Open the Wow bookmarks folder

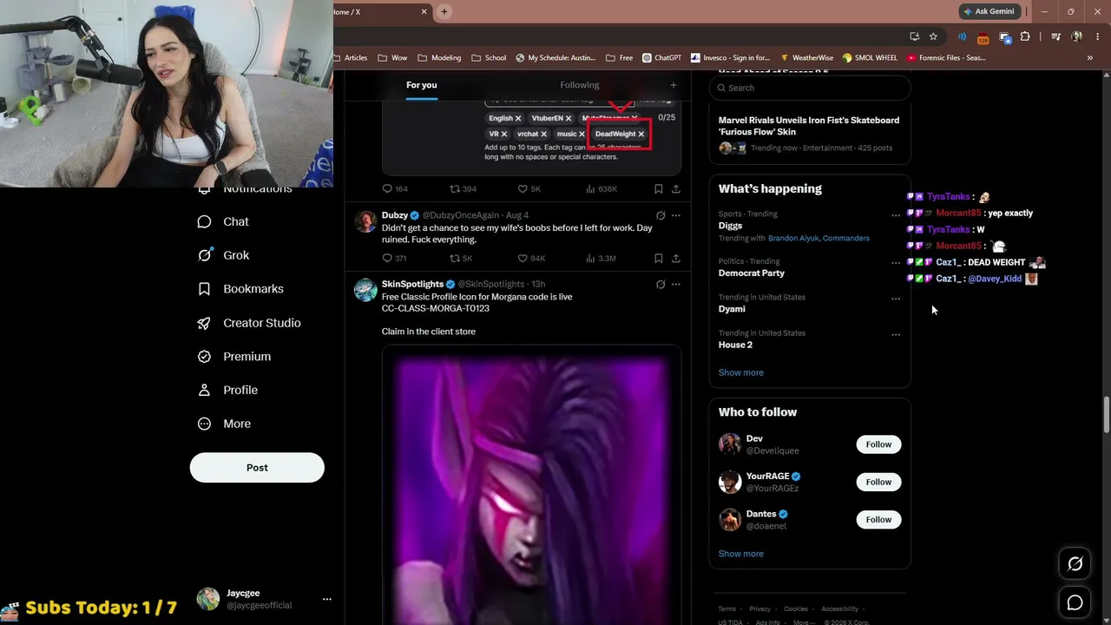392,58
